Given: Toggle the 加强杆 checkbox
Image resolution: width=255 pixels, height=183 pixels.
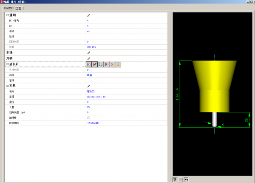Looking at the screenshot, I should pos(89,118).
